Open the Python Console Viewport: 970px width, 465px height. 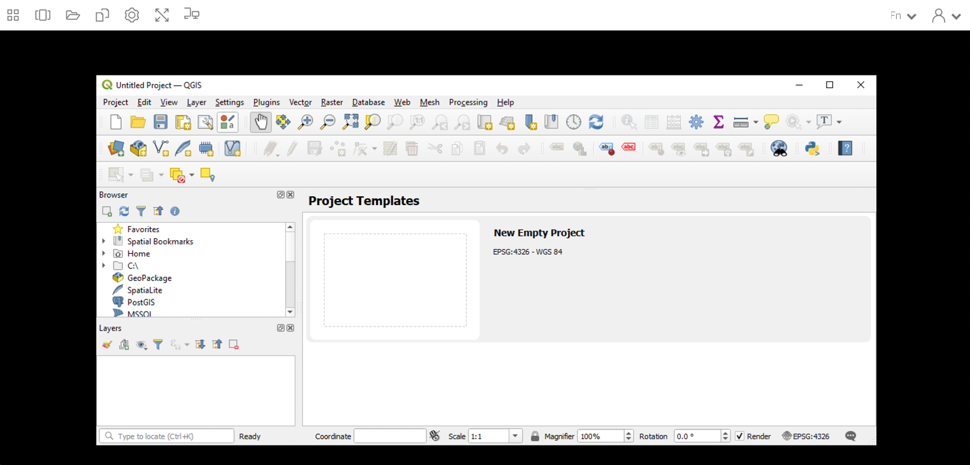813,148
